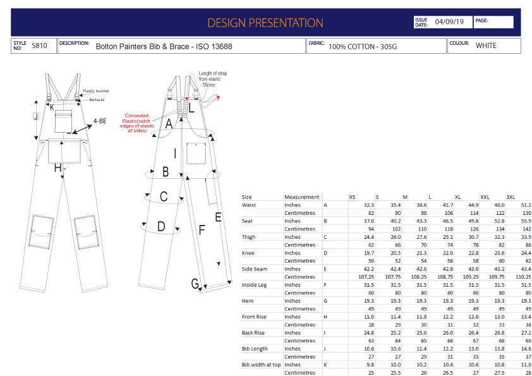The image size is (532, 376).
Task: Click the large A waist marker on drawing
Action: click(x=169, y=124)
